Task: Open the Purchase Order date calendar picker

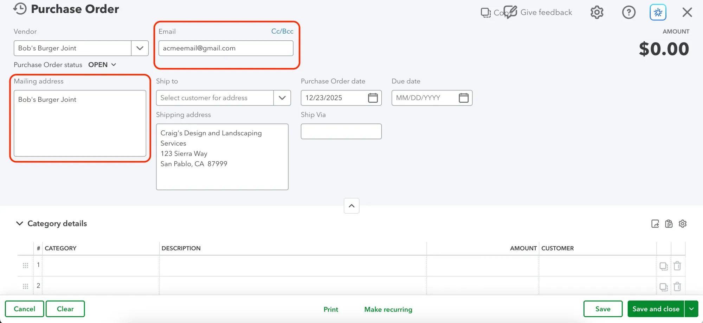Action: click(x=373, y=98)
